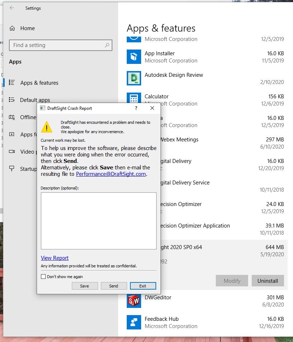Click the Offline maps sidebar icon
This screenshot has height=342, width=293.
[x=12, y=117]
